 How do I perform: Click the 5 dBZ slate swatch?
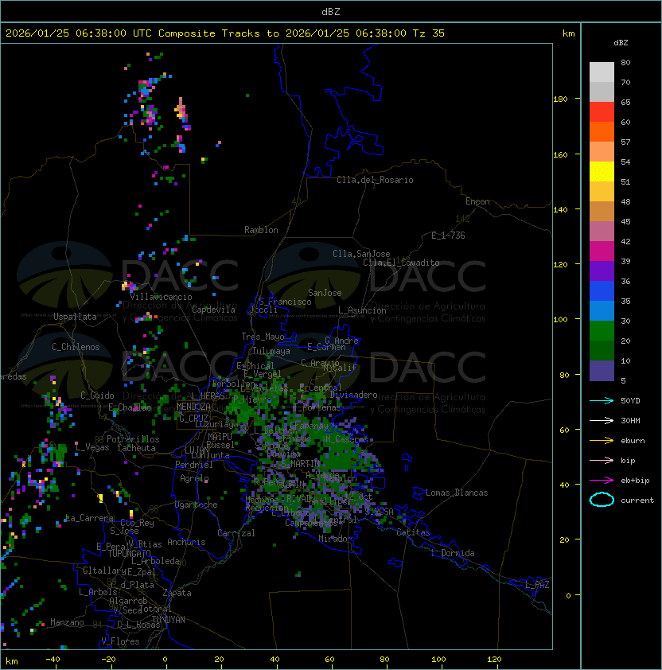pos(602,371)
